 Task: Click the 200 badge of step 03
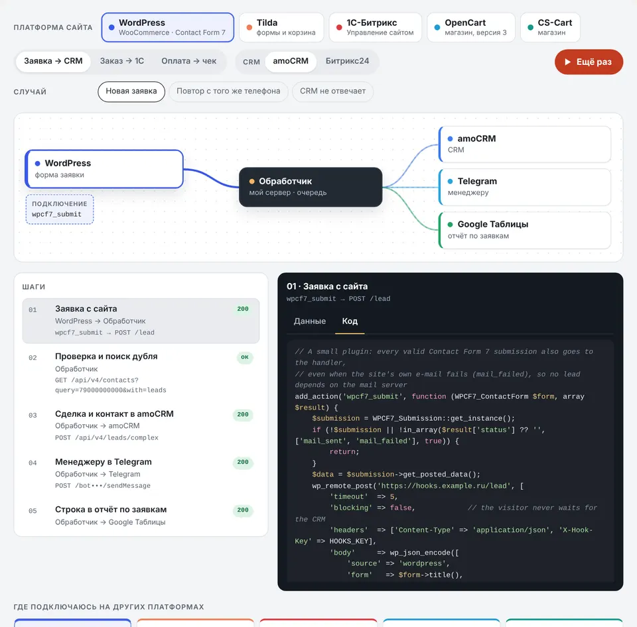(x=243, y=415)
